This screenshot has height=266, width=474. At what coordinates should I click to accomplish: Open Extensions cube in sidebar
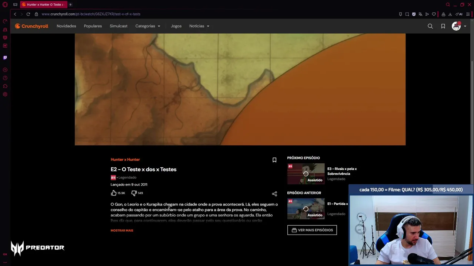(5, 86)
